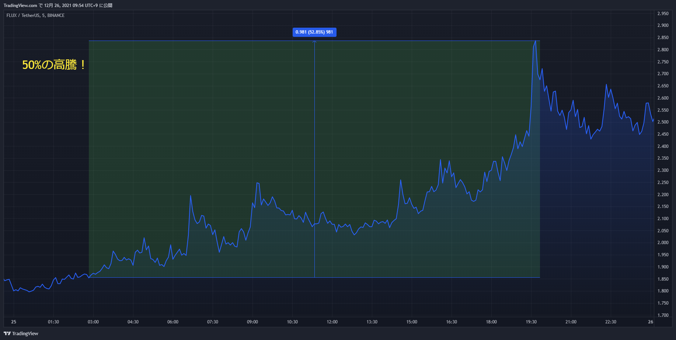
Task: Click the 18:00 time axis label
Action: [491, 322]
